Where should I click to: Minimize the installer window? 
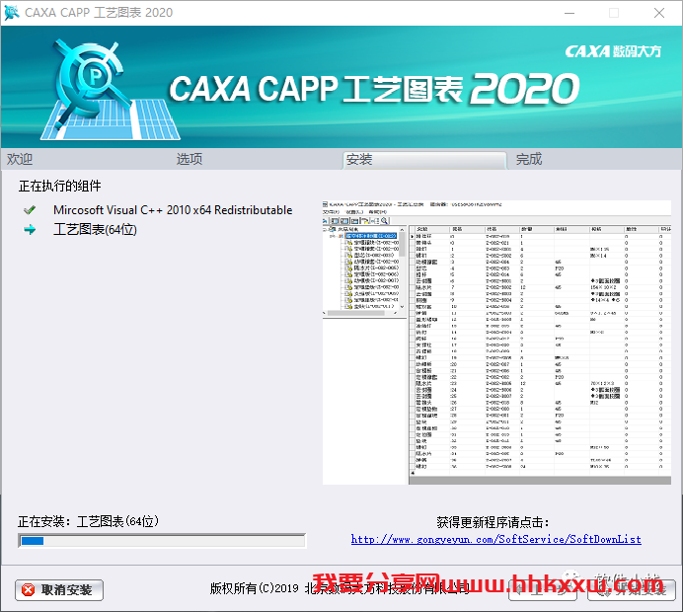click(569, 13)
